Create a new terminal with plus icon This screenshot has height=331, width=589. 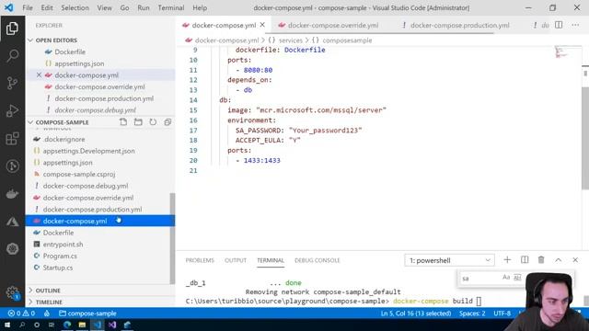[507, 259]
